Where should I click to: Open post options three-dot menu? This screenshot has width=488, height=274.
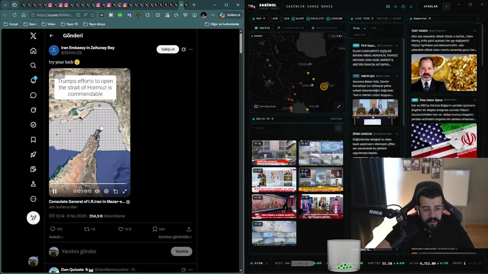coord(191,49)
